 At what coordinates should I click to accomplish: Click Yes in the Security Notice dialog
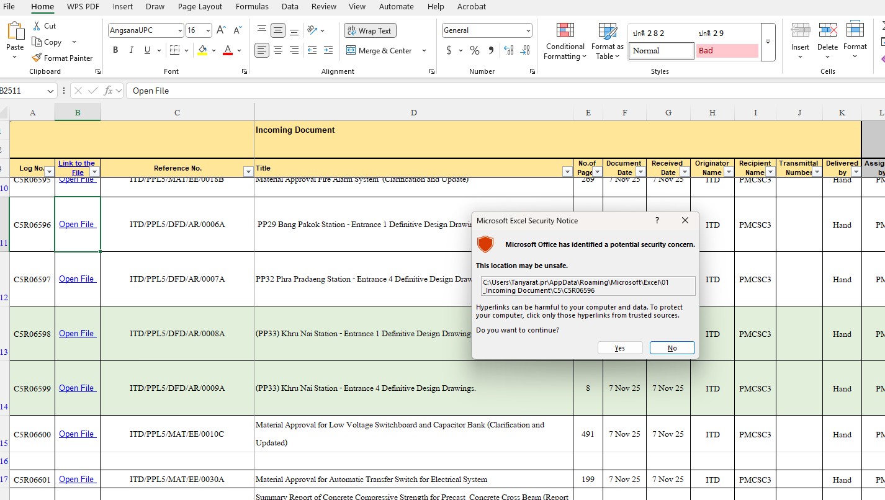[619, 348]
